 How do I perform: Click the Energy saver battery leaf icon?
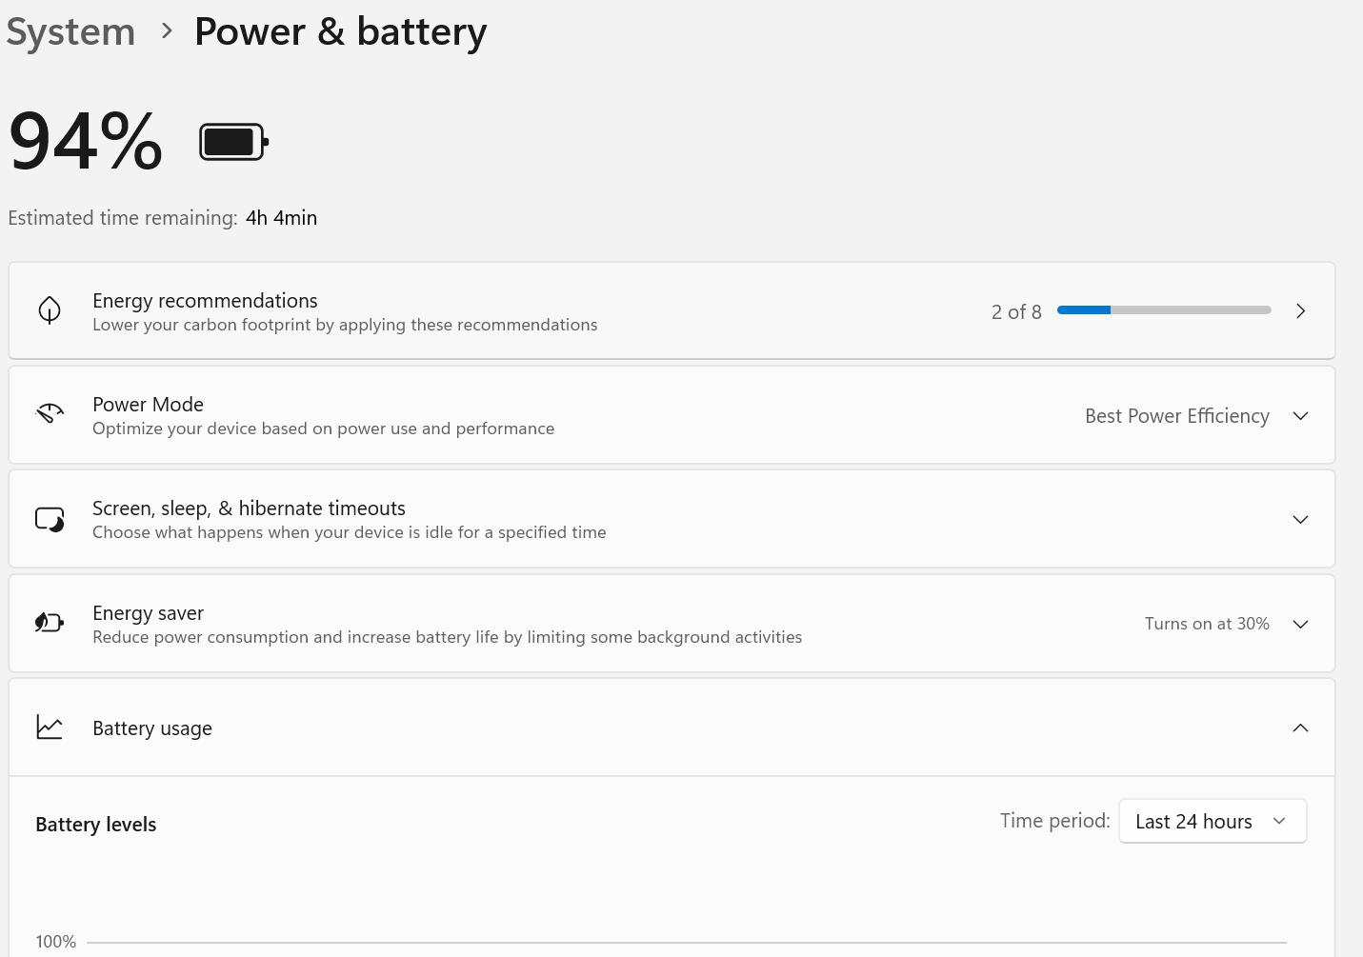point(50,623)
